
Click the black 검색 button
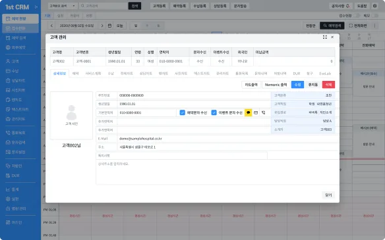134,6
